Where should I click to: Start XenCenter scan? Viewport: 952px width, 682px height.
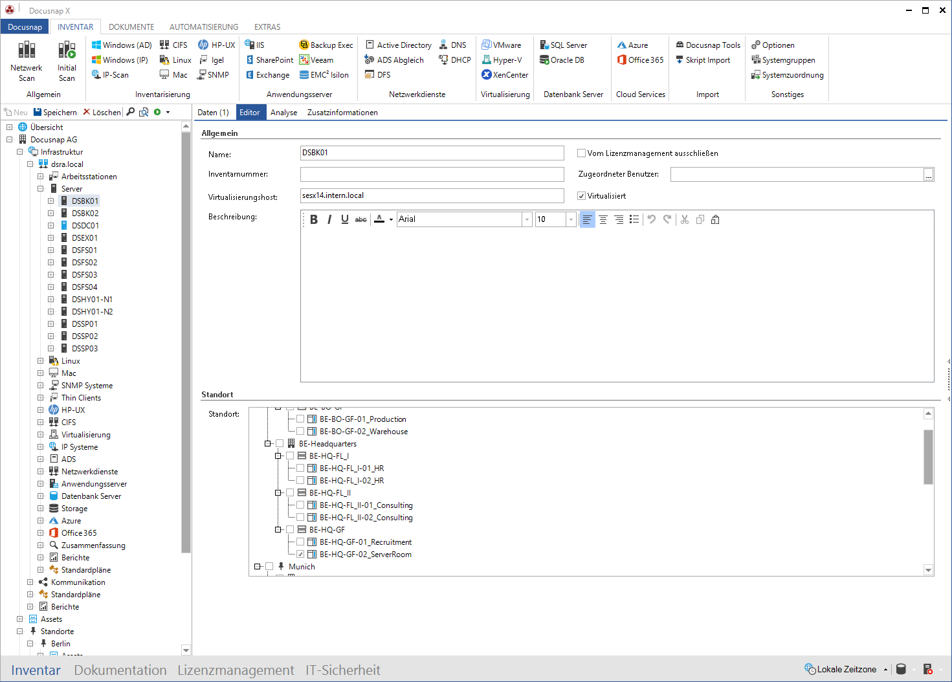505,75
